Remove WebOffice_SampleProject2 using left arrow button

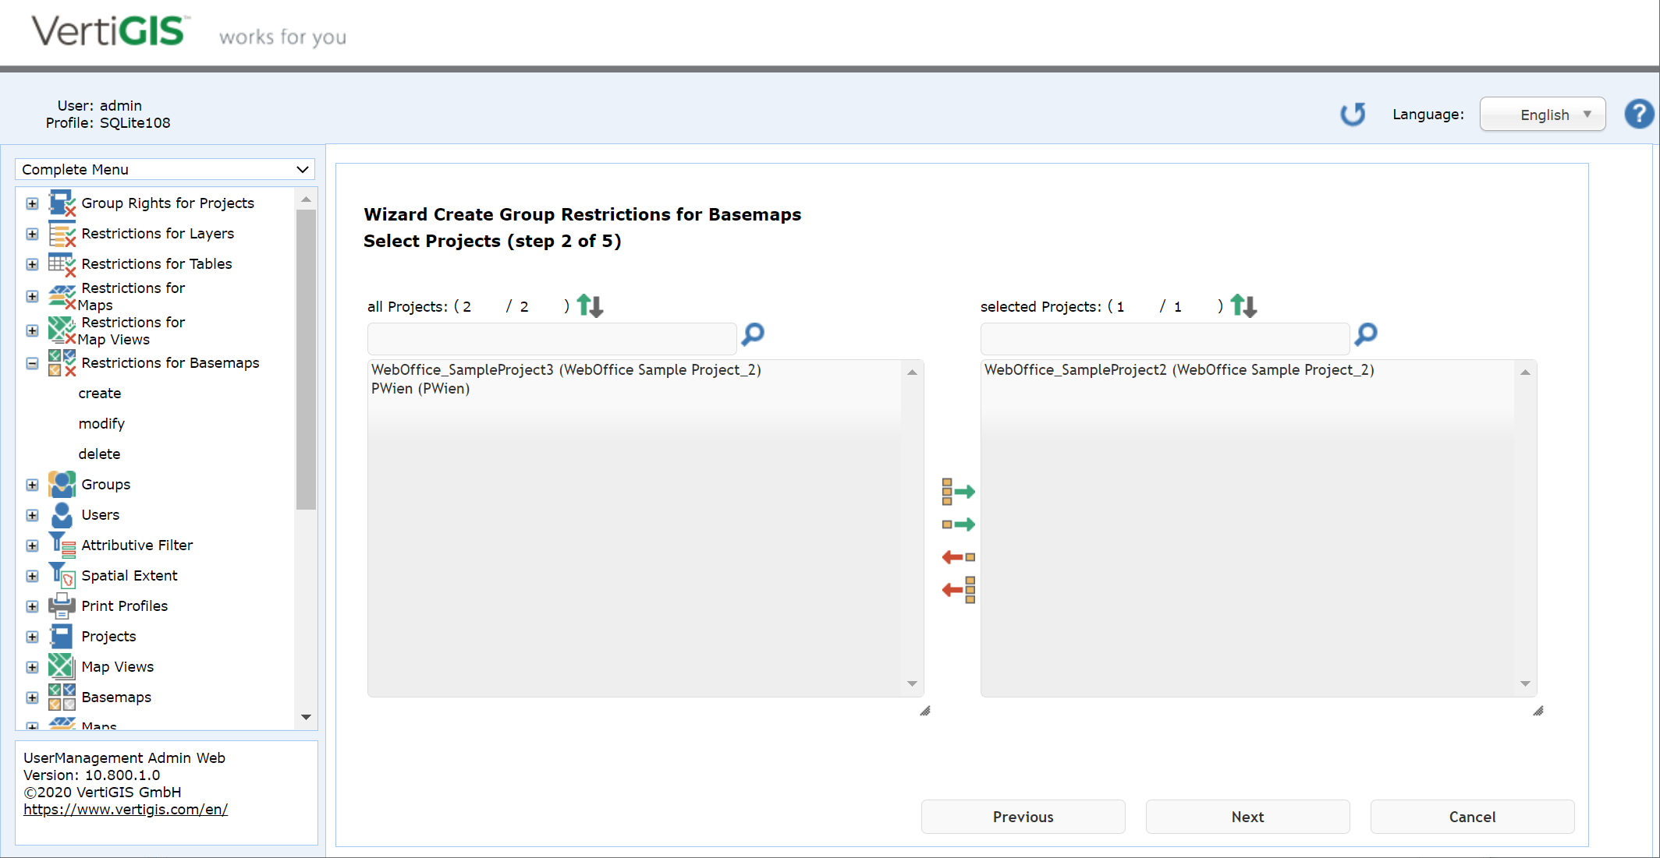(958, 556)
